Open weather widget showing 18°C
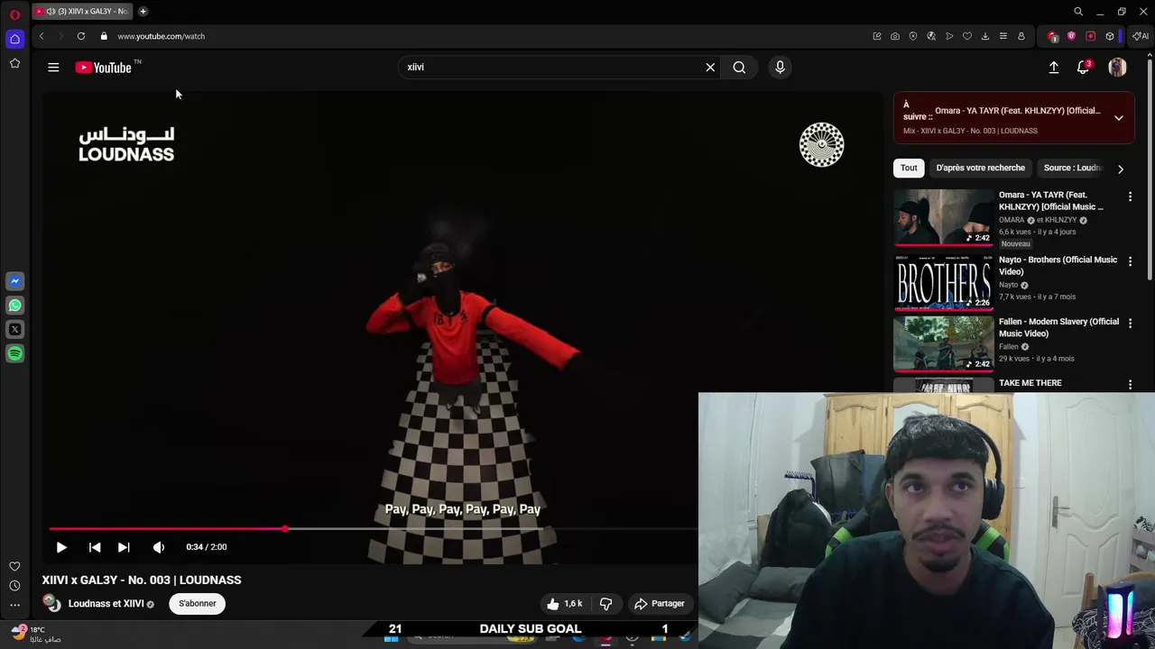The image size is (1155, 649). [36, 634]
